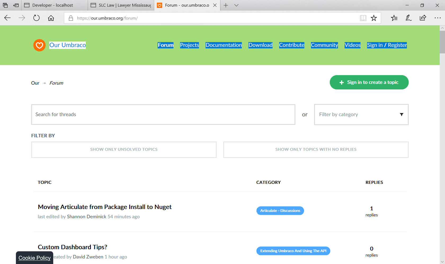Click the browser Back arrow
This screenshot has width=445, height=264.
[7, 18]
